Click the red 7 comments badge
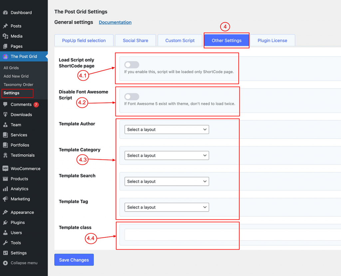 click(x=36, y=105)
